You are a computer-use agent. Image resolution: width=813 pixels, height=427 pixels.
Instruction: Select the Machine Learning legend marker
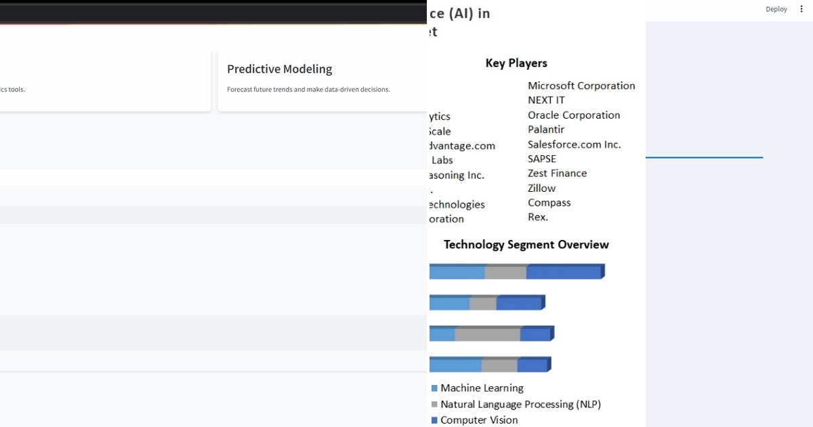[434, 388]
